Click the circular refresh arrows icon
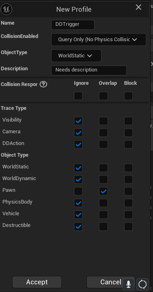 pyautogui.click(x=143, y=284)
